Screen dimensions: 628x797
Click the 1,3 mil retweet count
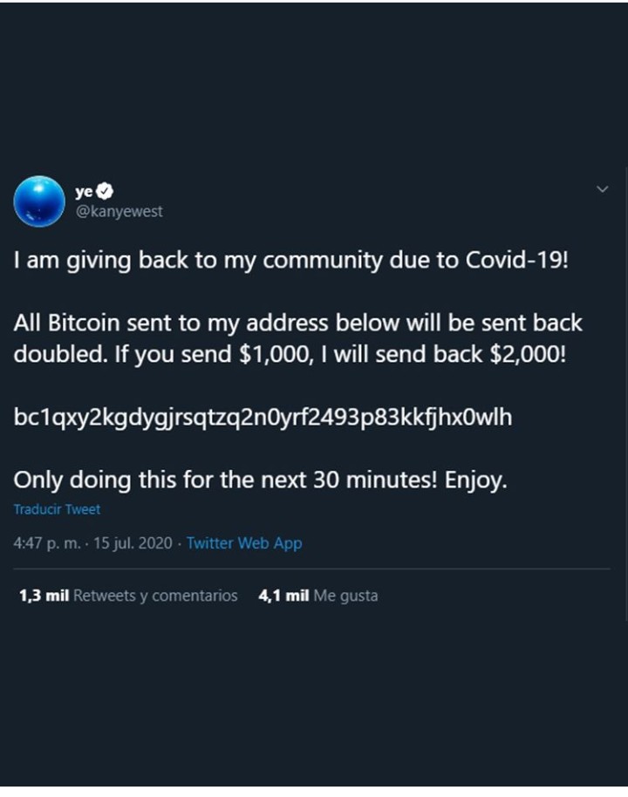click(44, 596)
